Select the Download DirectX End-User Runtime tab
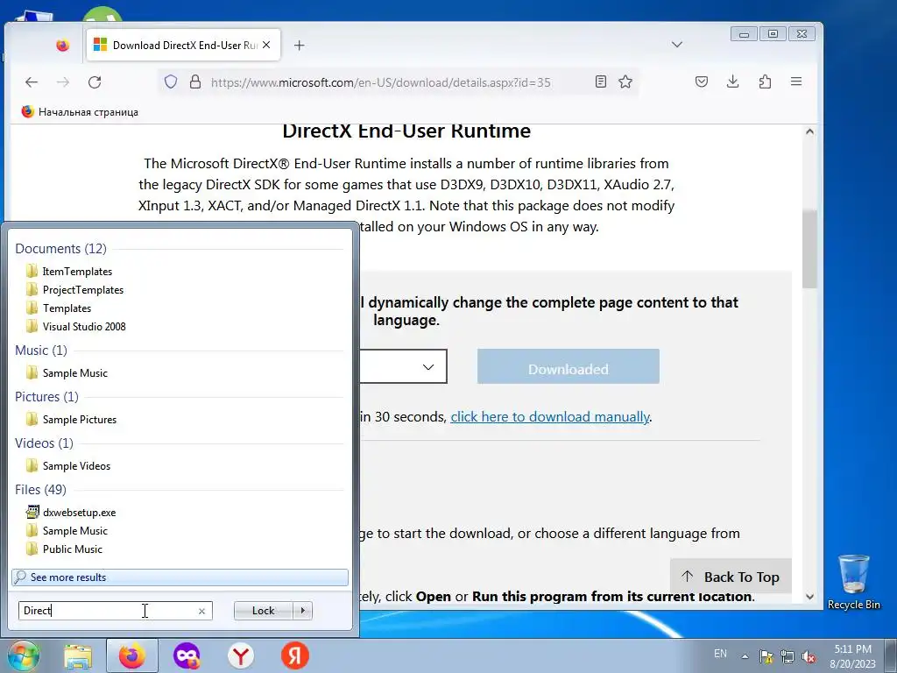 pos(184,46)
